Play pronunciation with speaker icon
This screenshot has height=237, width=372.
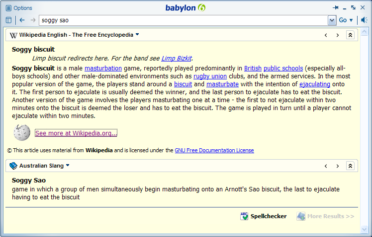364,20
